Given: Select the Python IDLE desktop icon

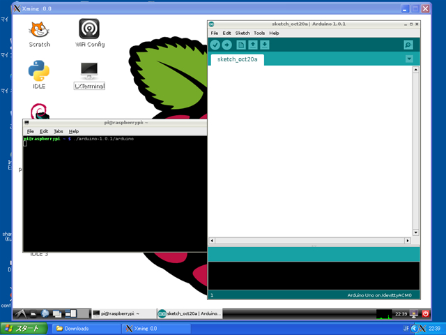Looking at the screenshot, I should (x=39, y=72).
